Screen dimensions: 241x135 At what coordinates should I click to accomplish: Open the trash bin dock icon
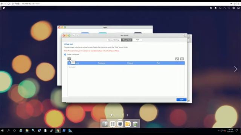click(135, 124)
